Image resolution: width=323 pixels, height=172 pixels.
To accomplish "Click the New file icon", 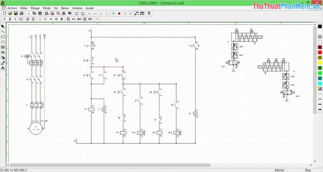I will click(x=5, y=13).
